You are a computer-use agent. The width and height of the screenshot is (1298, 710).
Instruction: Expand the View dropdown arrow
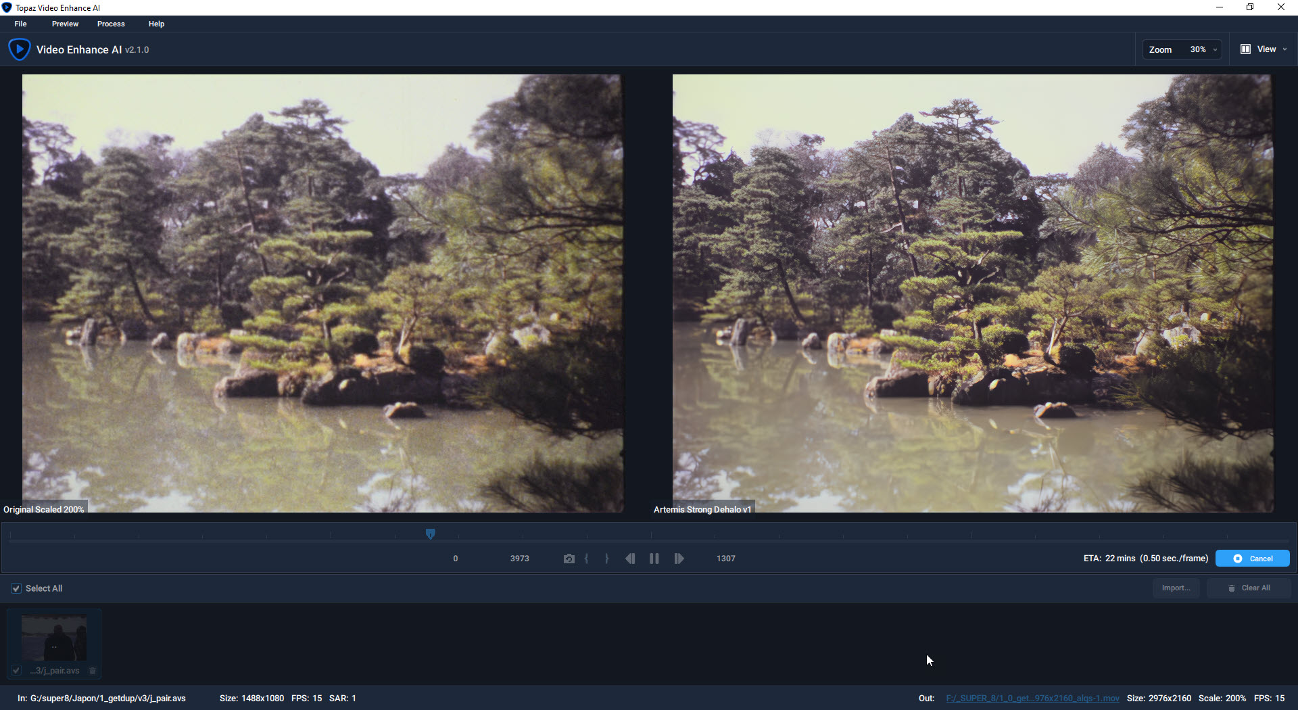click(1284, 49)
